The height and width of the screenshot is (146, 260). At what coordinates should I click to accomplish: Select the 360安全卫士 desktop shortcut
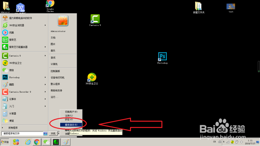tap(92, 79)
